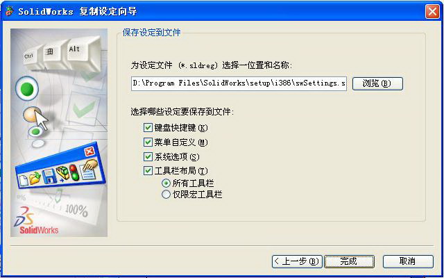Click the 完成 button to finish
Screen dimensions: 444x278
[x=349, y=261]
